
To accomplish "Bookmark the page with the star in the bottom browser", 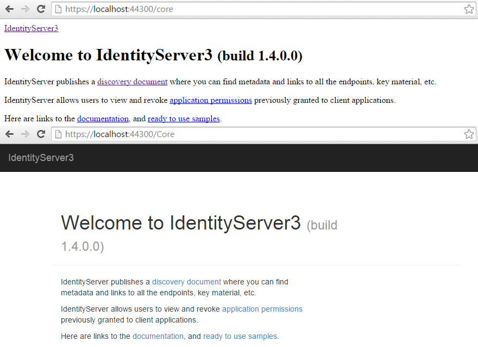I will (469, 134).
